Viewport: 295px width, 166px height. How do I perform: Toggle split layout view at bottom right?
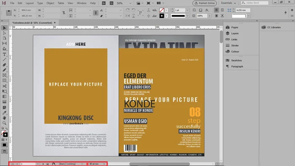pyautogui.click(x=217, y=164)
